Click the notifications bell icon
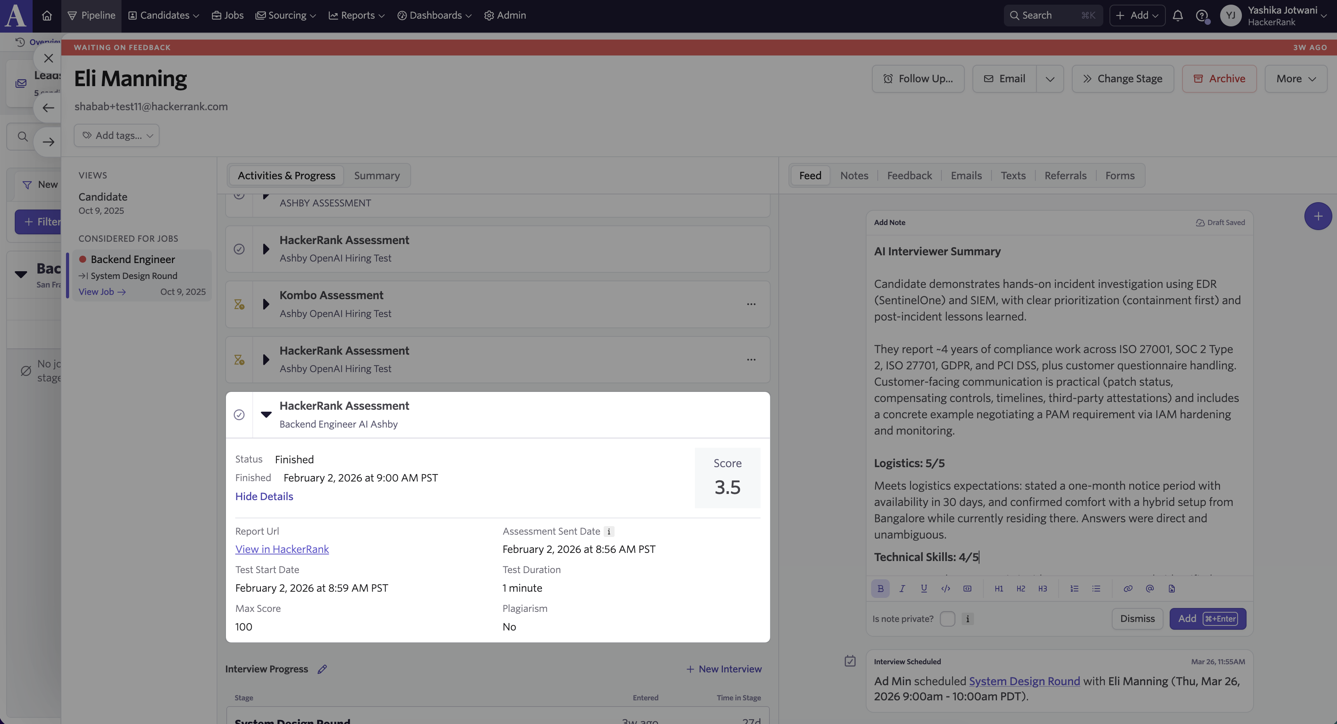 1178,16
